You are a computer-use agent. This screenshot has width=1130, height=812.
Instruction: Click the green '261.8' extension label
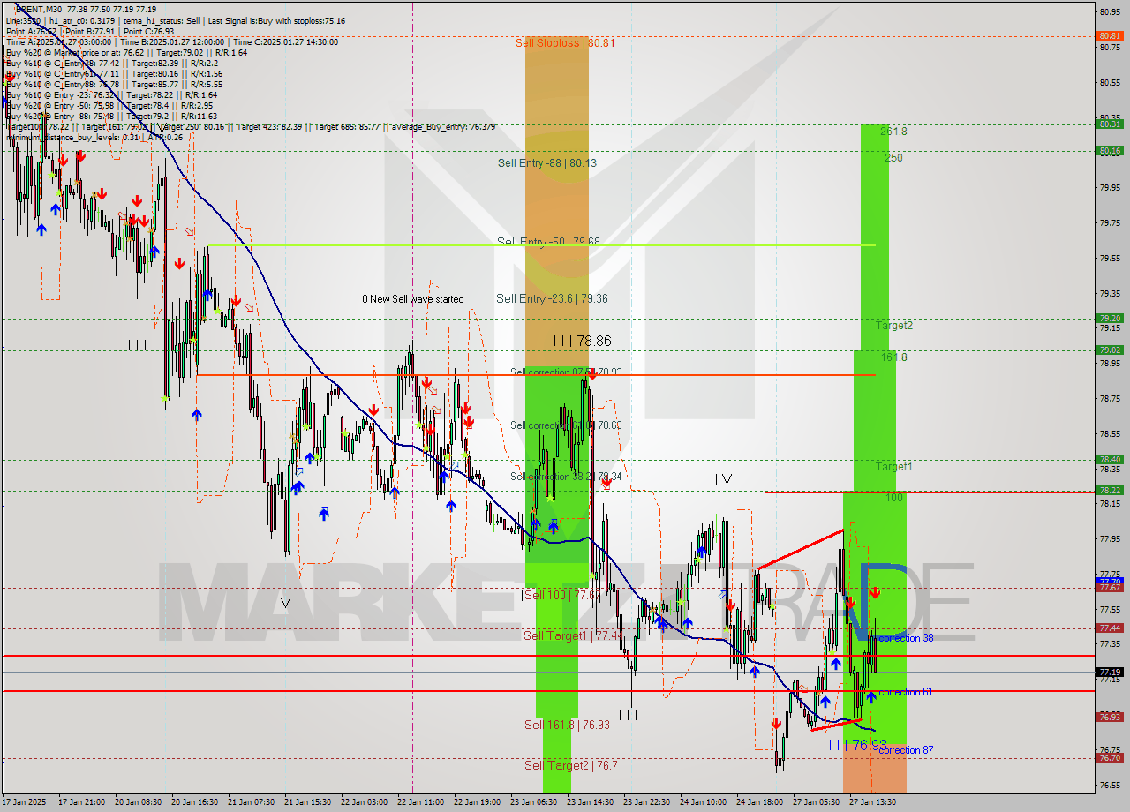click(x=894, y=131)
